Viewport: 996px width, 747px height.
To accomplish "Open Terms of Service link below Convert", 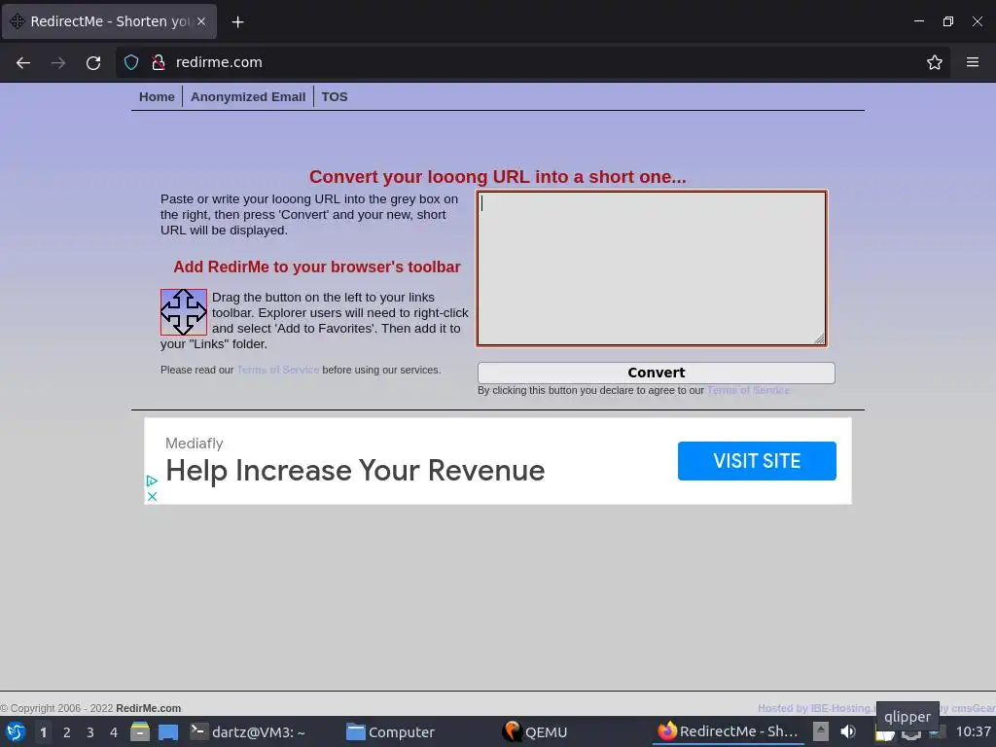I will (x=748, y=390).
